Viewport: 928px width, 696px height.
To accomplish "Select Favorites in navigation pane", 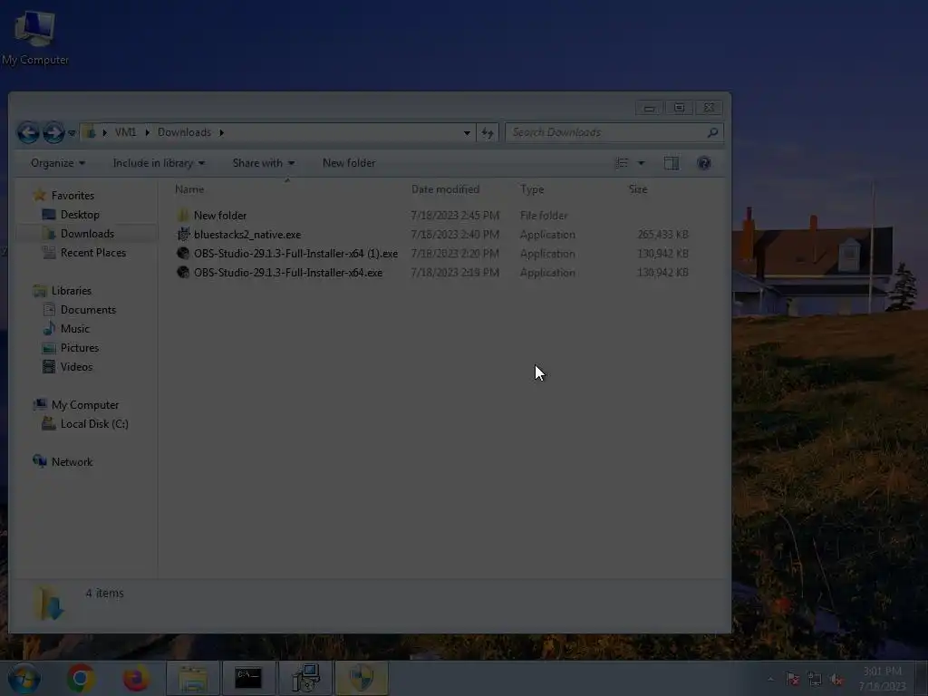I will (x=72, y=196).
